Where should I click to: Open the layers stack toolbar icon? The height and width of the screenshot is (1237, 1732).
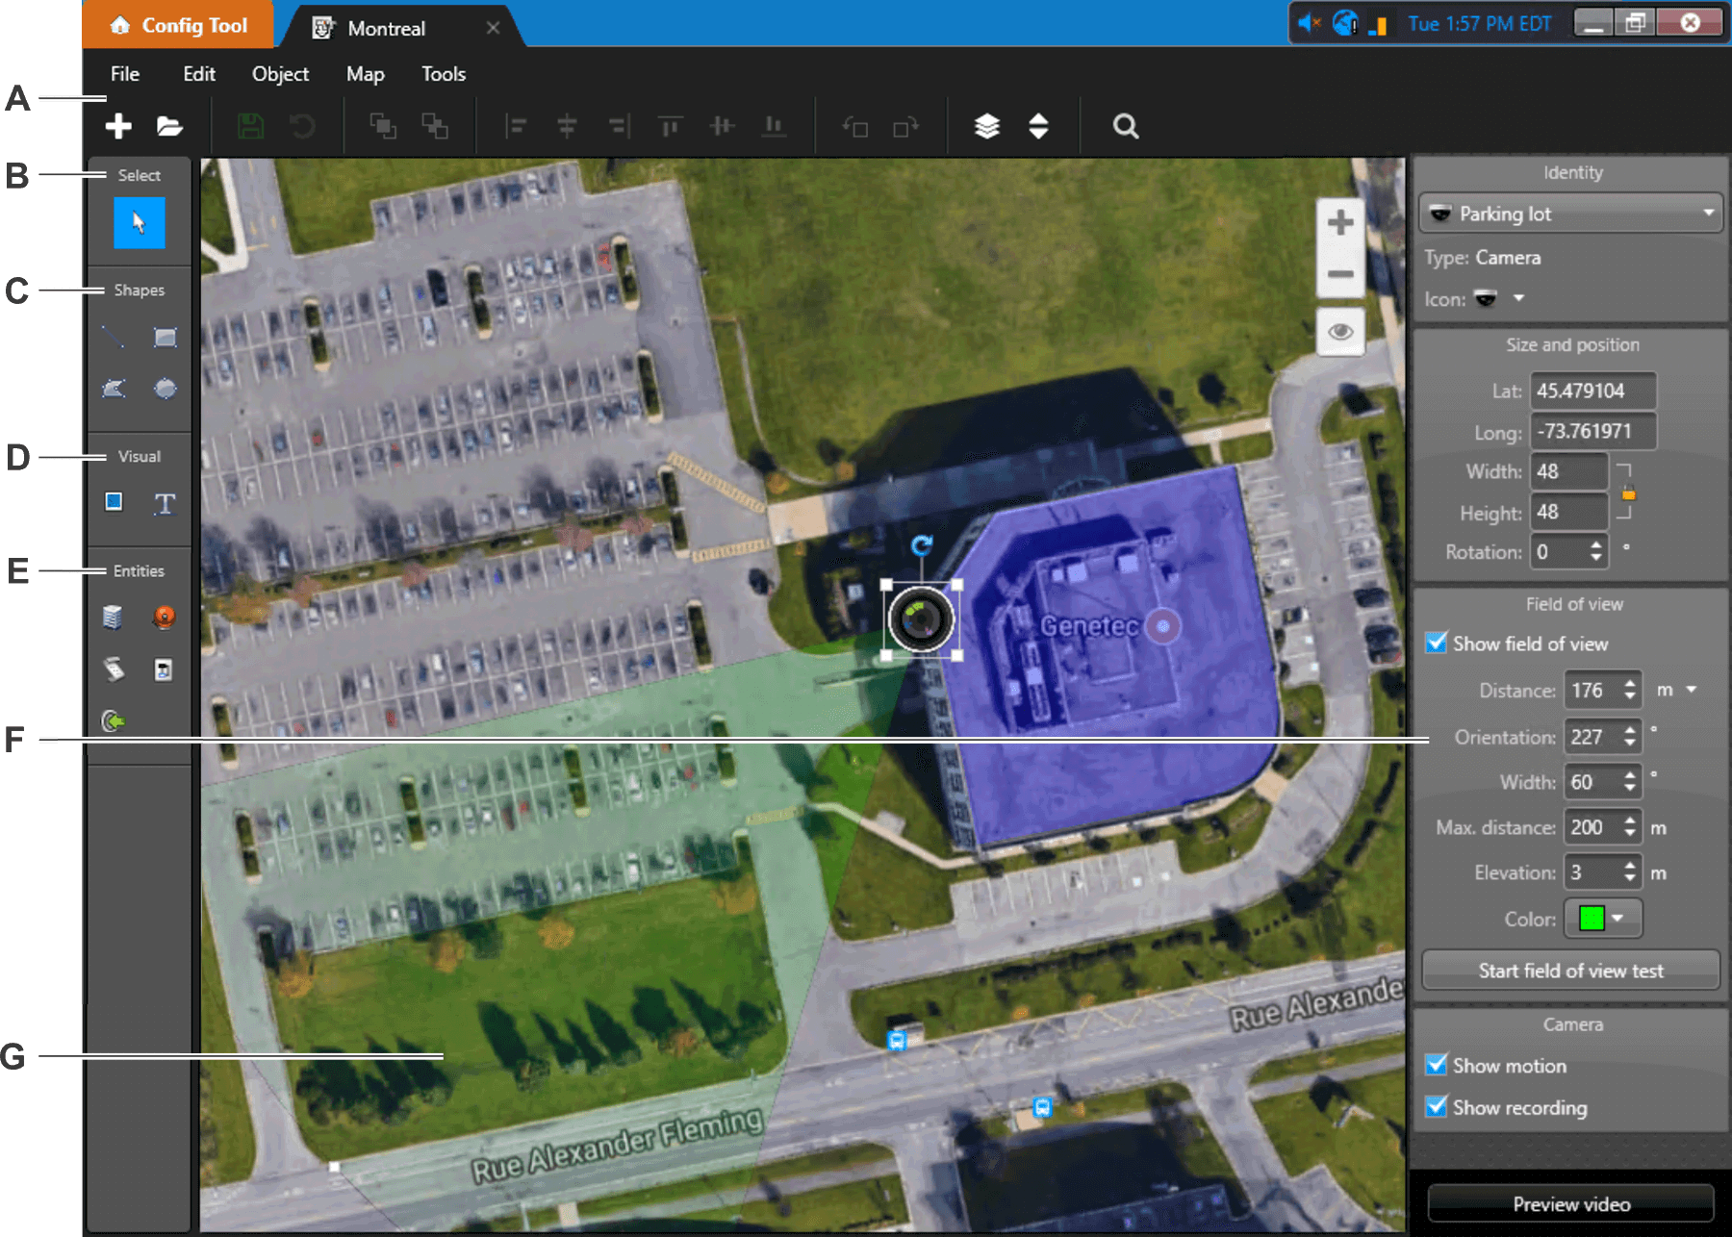click(x=986, y=126)
